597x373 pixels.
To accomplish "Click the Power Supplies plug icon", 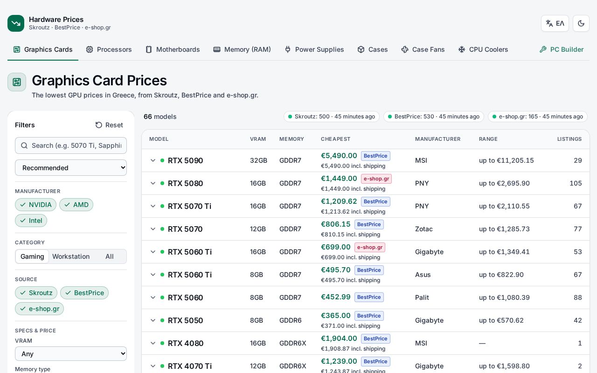I will 288,49.
